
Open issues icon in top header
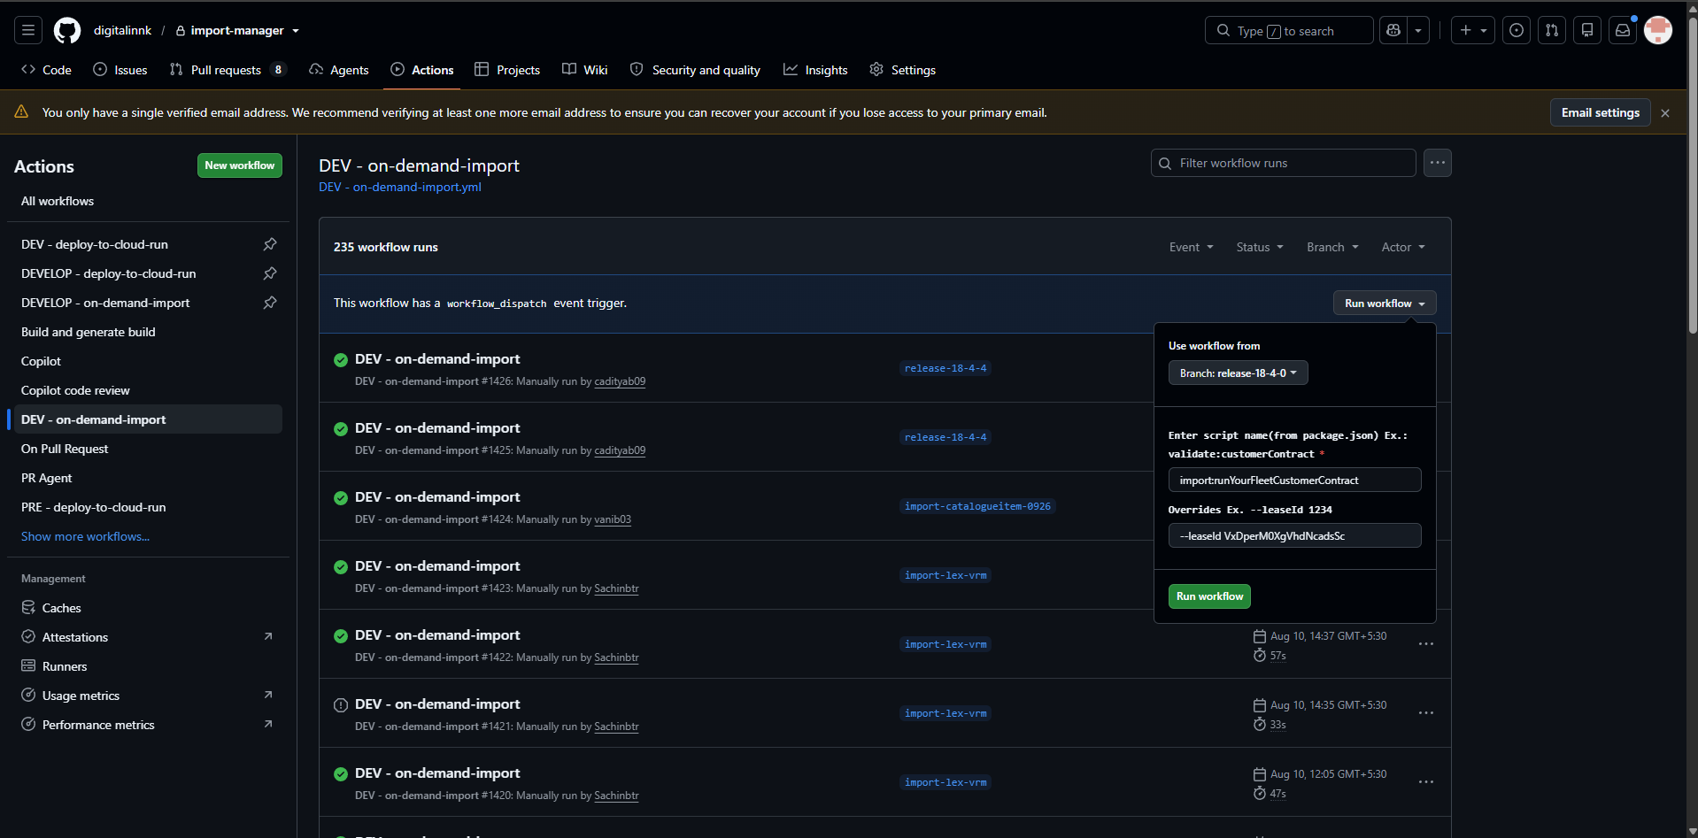click(1517, 30)
